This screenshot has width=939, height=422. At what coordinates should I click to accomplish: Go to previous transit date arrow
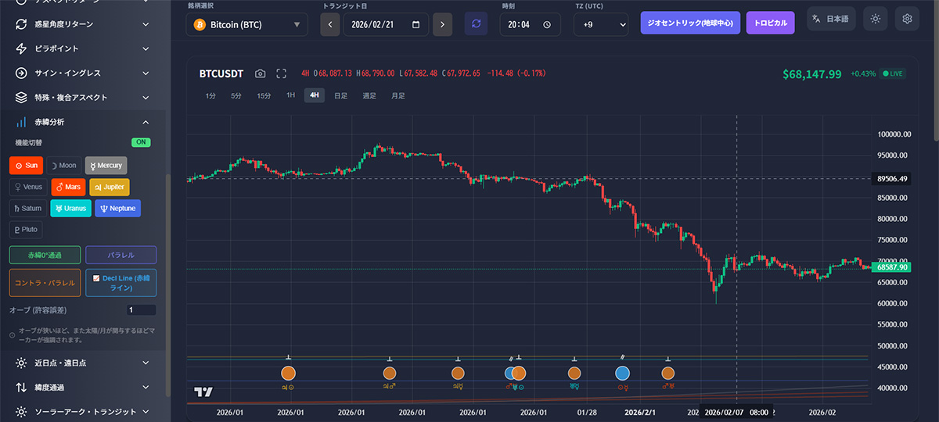pyautogui.click(x=330, y=24)
